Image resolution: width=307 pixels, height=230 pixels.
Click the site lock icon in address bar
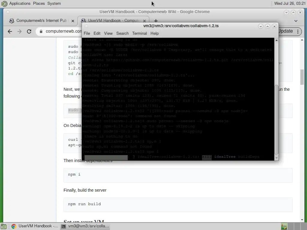click(x=41, y=31)
